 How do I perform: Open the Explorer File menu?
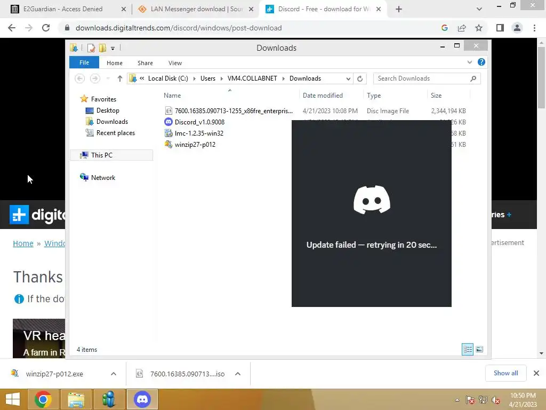point(84,62)
